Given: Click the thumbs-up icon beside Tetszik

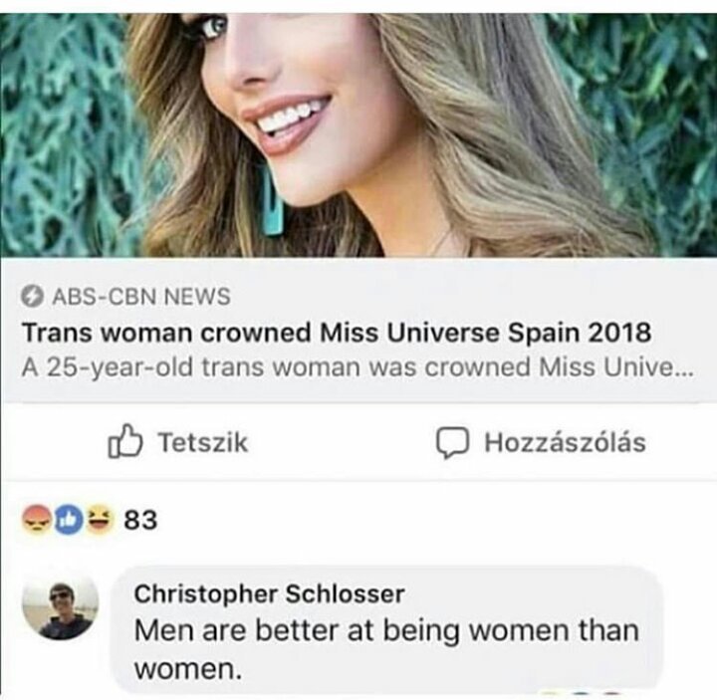Looking at the screenshot, I should pyautogui.click(x=124, y=442).
